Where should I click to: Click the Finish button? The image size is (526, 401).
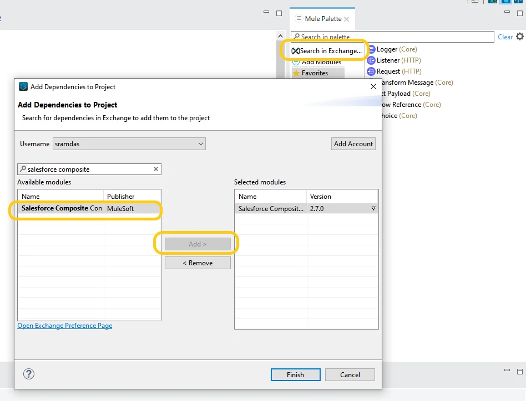[x=295, y=374]
